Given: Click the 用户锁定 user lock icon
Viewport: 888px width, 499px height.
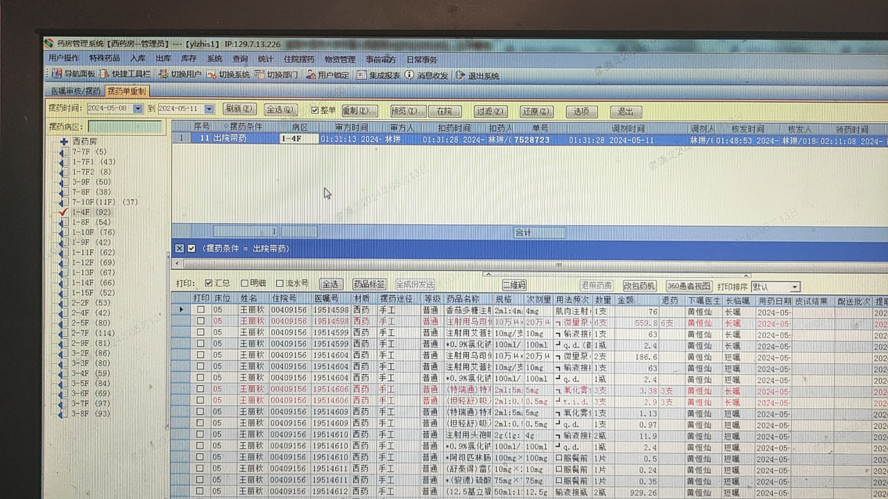Looking at the screenshot, I should (x=311, y=75).
